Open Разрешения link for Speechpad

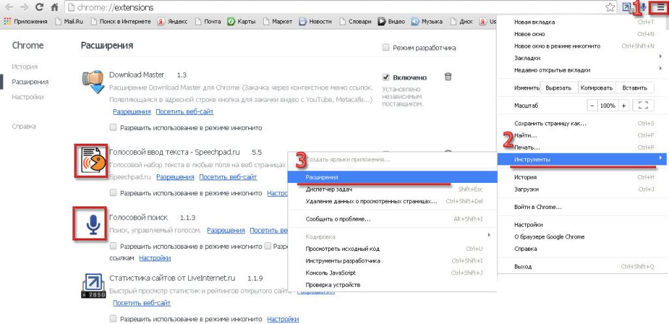point(175,177)
